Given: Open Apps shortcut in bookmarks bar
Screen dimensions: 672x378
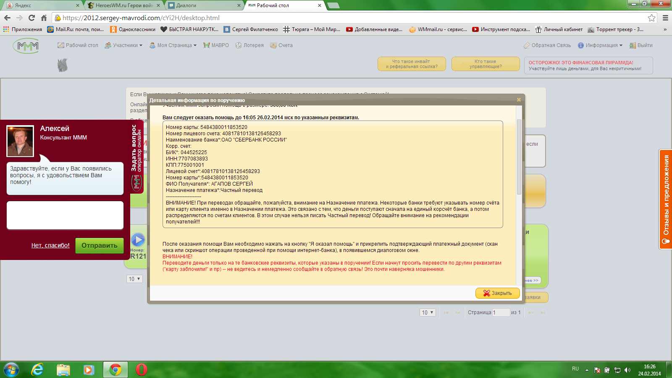Looking at the screenshot, I should tap(23, 29).
